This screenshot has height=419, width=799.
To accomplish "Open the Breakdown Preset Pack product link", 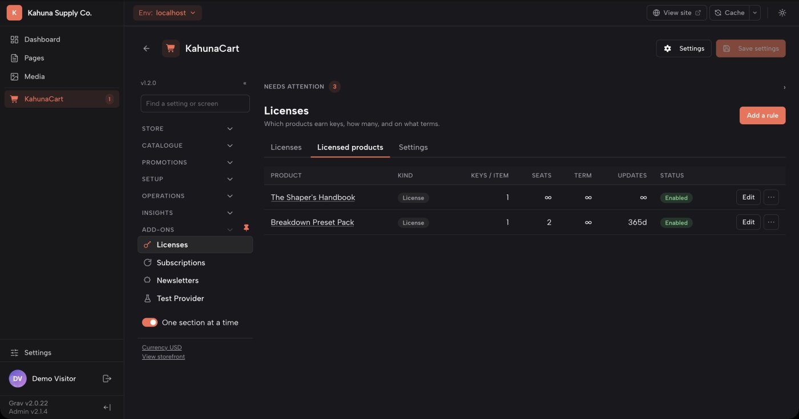I will 312,222.
